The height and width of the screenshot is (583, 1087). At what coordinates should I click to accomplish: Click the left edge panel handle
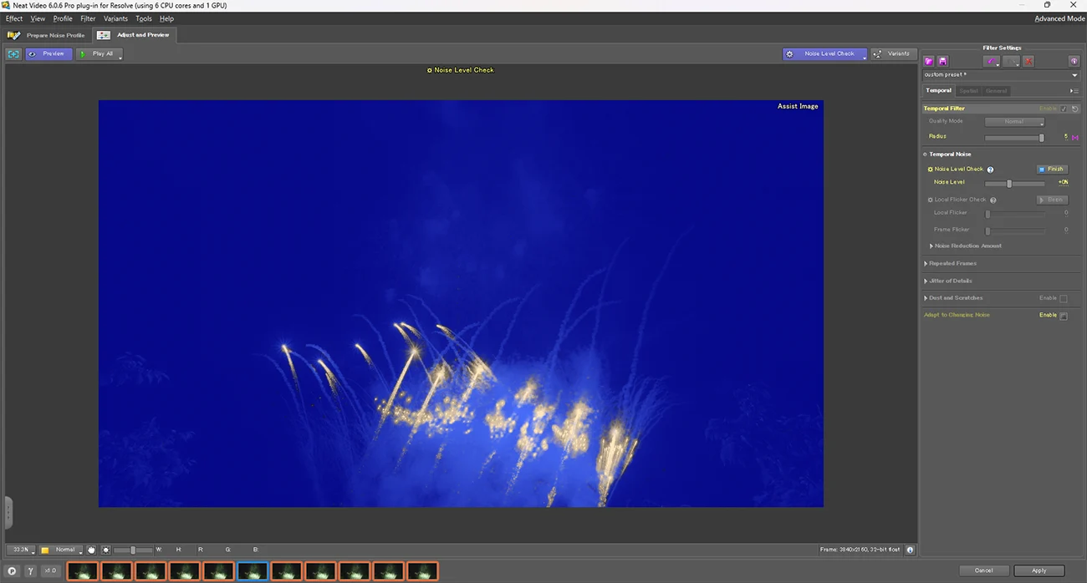coord(8,512)
